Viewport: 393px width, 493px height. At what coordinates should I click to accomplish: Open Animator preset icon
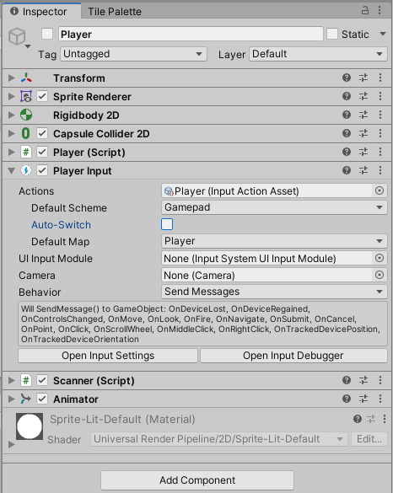[x=363, y=399]
